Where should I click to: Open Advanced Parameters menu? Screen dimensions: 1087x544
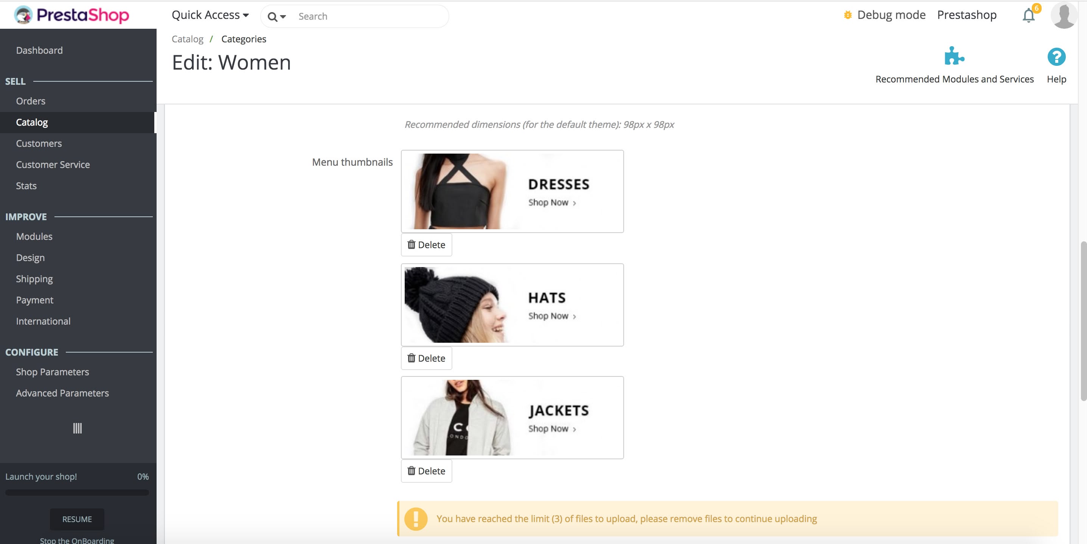tap(62, 393)
